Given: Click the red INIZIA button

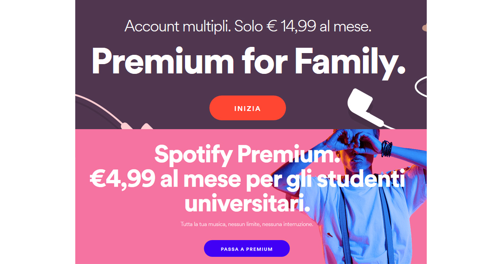Looking at the screenshot, I should (x=247, y=108).
